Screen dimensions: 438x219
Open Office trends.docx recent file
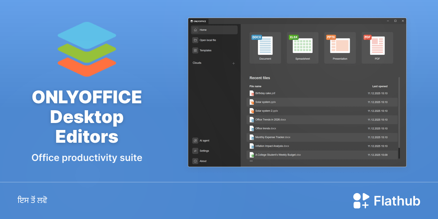click(322, 128)
